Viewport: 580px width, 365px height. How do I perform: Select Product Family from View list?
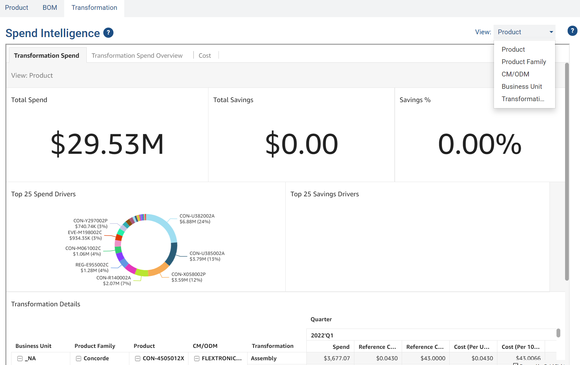[523, 62]
